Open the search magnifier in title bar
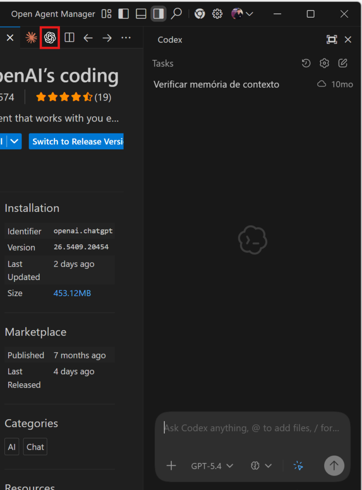Viewport: 362px width, 490px height. click(x=177, y=14)
